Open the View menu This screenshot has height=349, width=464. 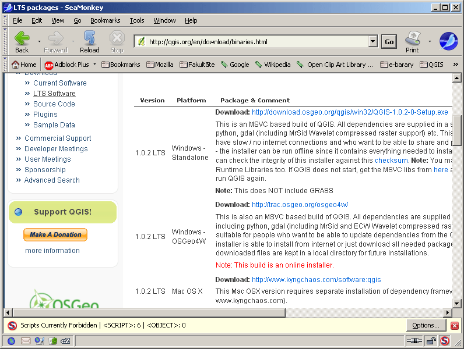58,20
